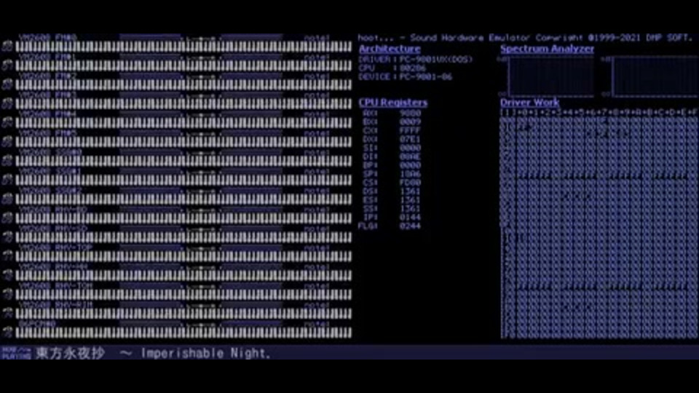Click the piano keyboard of FM#0 channel
This screenshot has width=699, height=393.
click(x=183, y=47)
